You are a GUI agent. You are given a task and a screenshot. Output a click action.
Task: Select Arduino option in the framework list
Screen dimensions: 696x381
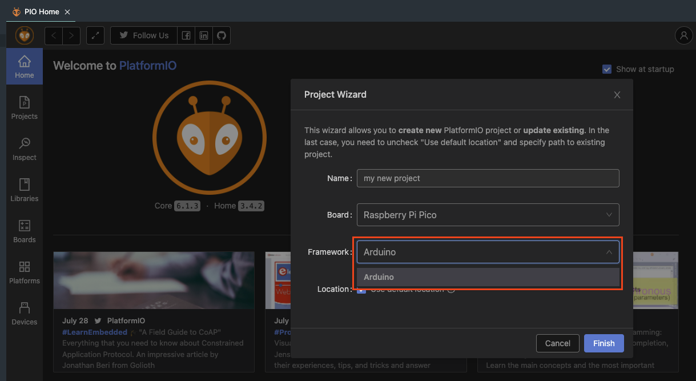click(x=488, y=277)
